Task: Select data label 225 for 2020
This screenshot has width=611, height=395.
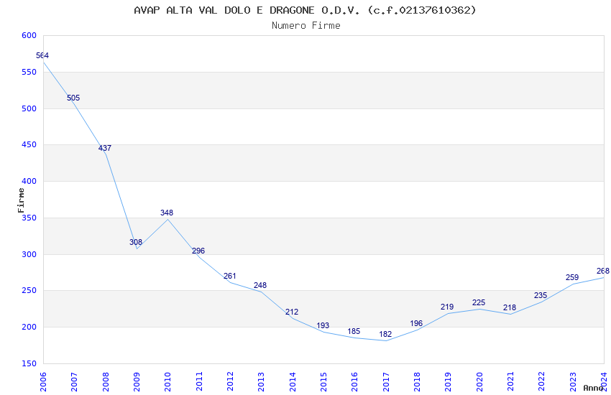Action: 479,303
